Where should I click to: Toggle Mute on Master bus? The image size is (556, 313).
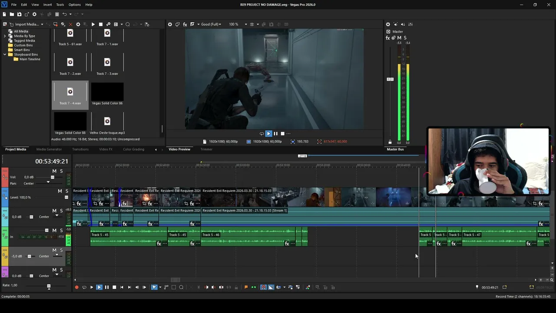click(x=399, y=38)
